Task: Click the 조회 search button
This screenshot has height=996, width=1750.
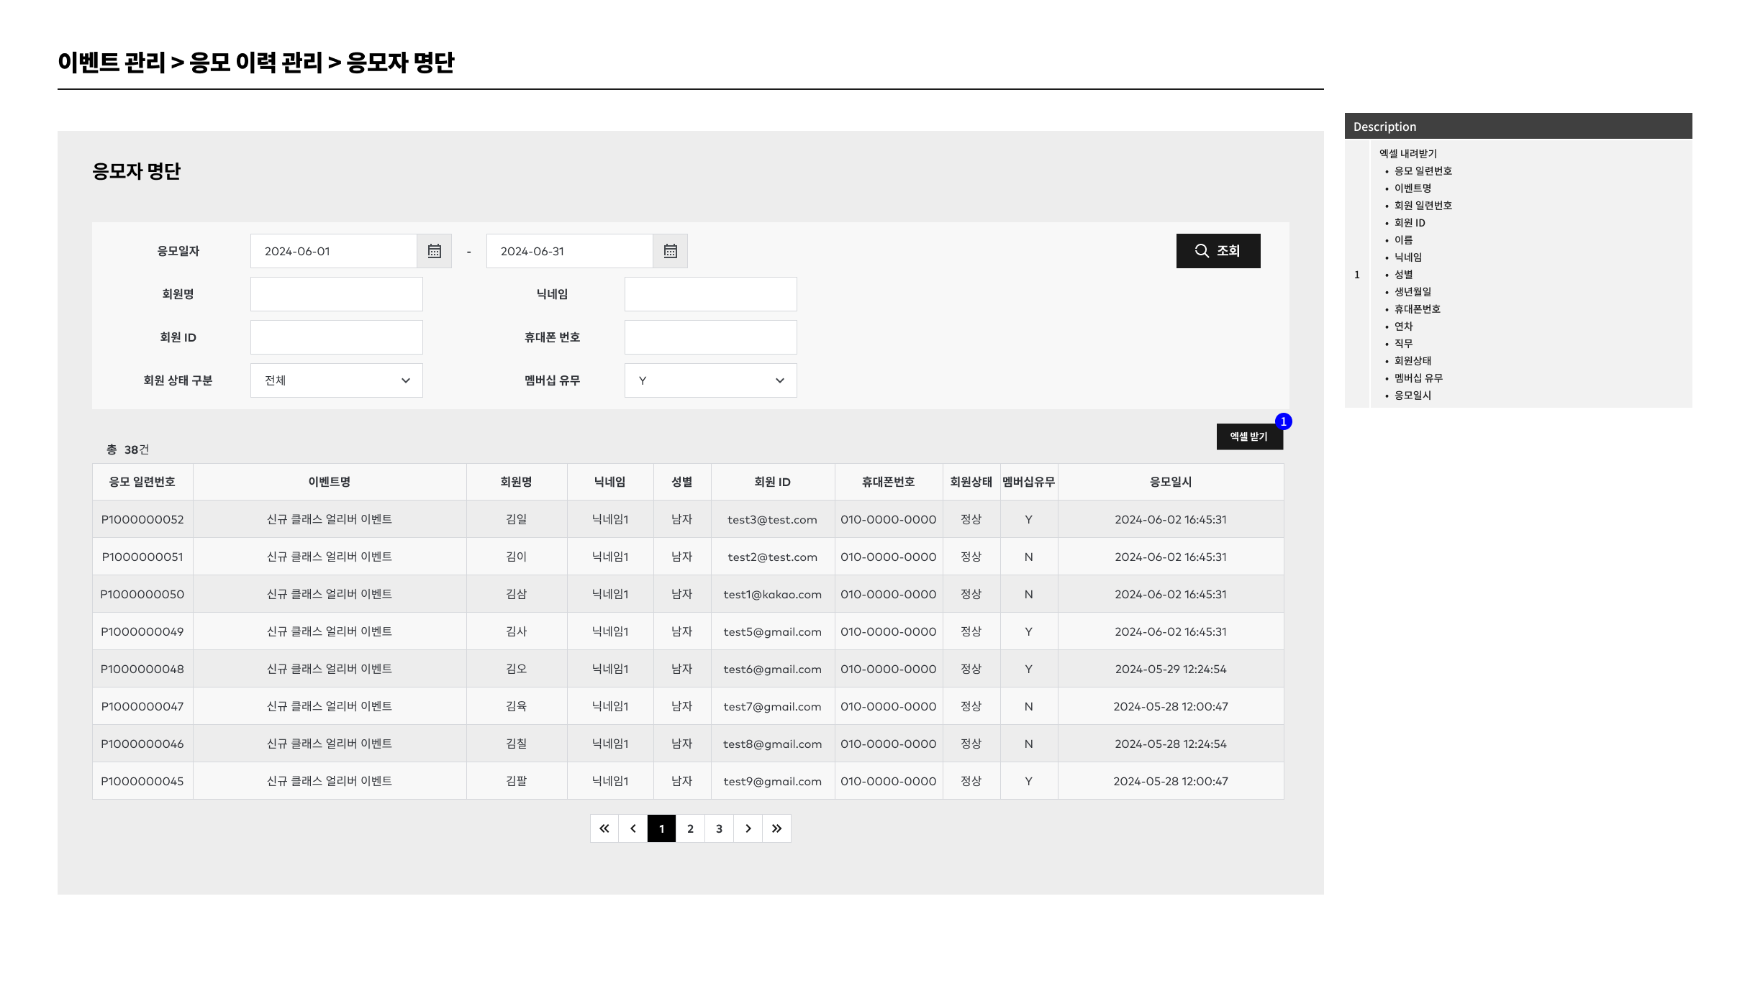Action: [x=1218, y=251]
